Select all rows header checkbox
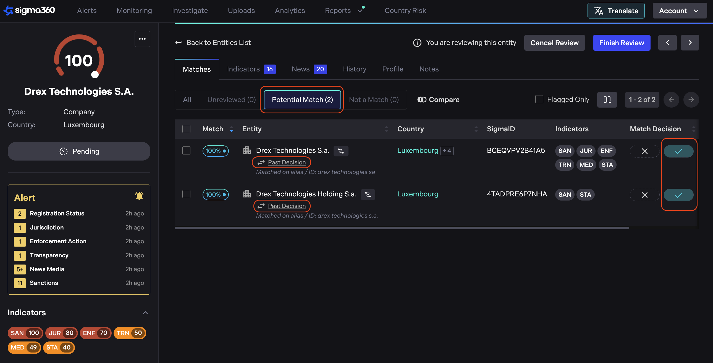This screenshot has height=363, width=713. (x=186, y=129)
